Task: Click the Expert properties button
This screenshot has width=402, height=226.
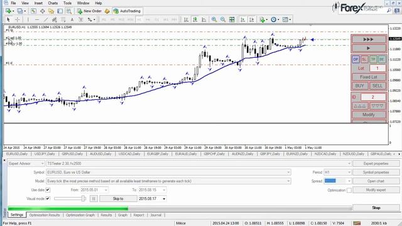Action: [x=376, y=163]
